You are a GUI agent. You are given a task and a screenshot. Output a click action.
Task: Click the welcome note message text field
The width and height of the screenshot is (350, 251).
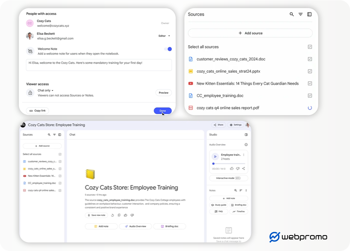click(99, 65)
